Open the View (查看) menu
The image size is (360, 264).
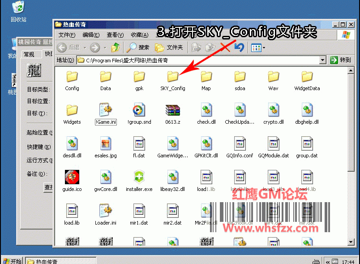(x=115, y=35)
